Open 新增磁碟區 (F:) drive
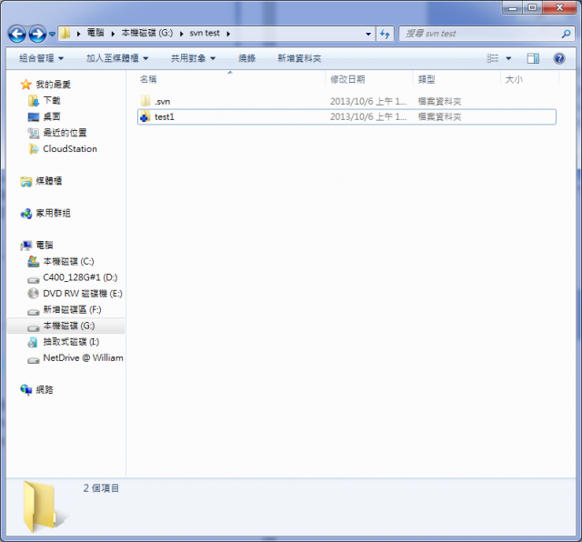582x542 pixels. point(72,309)
